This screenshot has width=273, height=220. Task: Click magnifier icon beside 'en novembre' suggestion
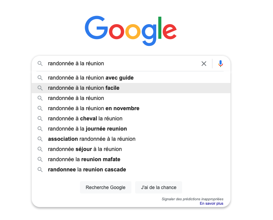click(40, 108)
